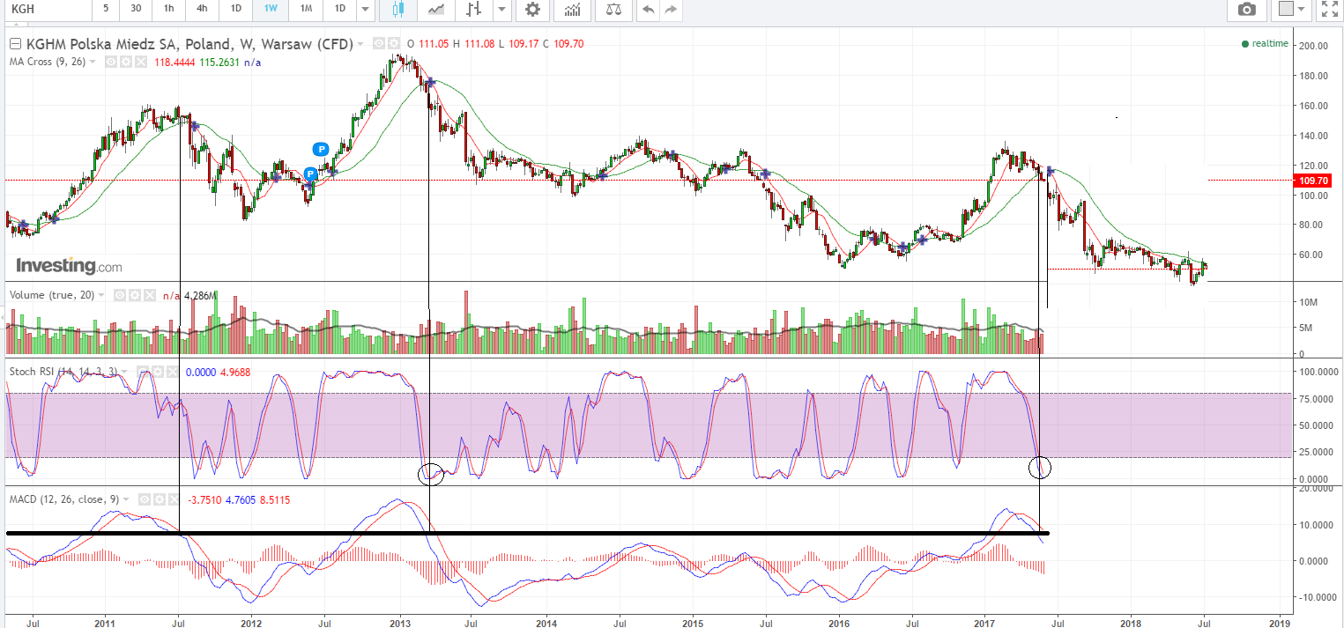Image resolution: width=1344 pixels, height=628 pixels.
Task: Open the compare symbols scales icon
Action: coord(613,10)
